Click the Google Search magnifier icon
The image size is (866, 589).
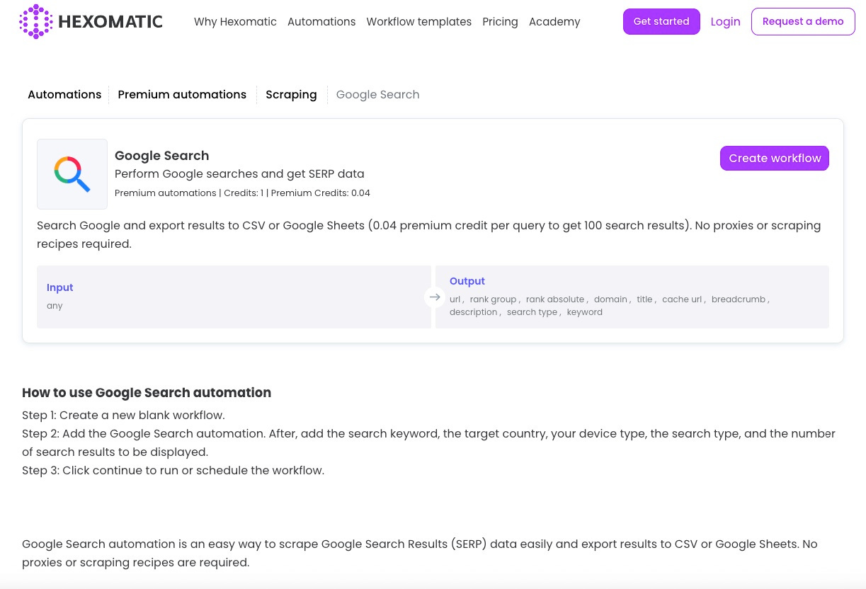click(72, 174)
